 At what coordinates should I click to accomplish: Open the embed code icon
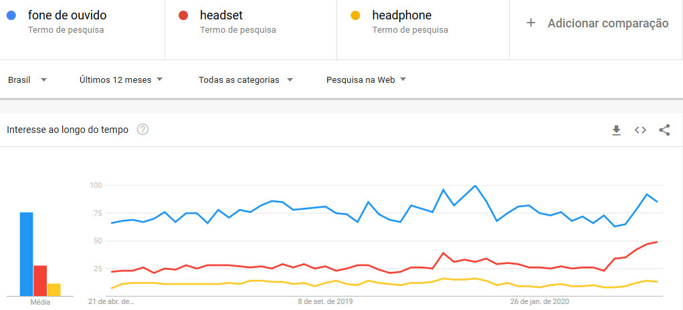pyautogui.click(x=640, y=130)
